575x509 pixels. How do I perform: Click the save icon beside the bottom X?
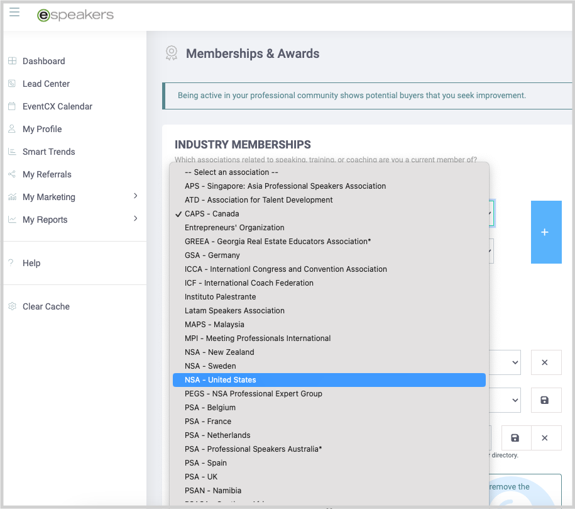[515, 438]
